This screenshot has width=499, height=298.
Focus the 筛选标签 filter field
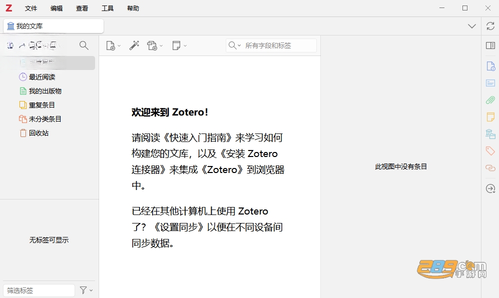39,290
